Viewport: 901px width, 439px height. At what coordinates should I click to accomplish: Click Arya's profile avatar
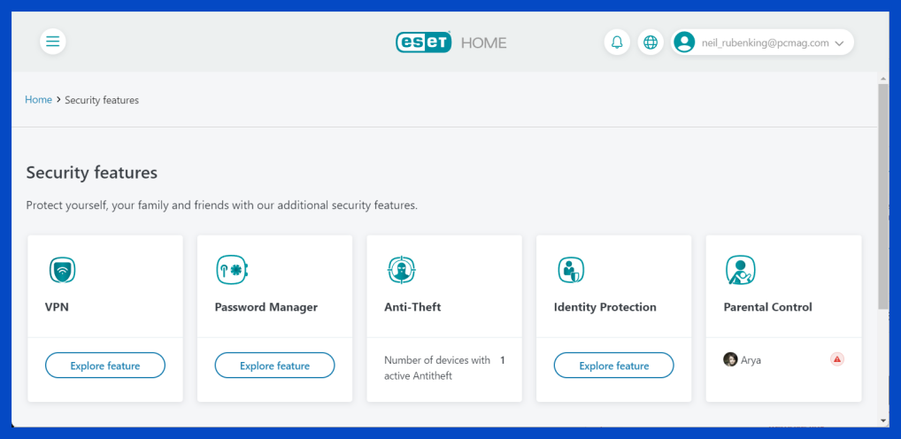730,359
